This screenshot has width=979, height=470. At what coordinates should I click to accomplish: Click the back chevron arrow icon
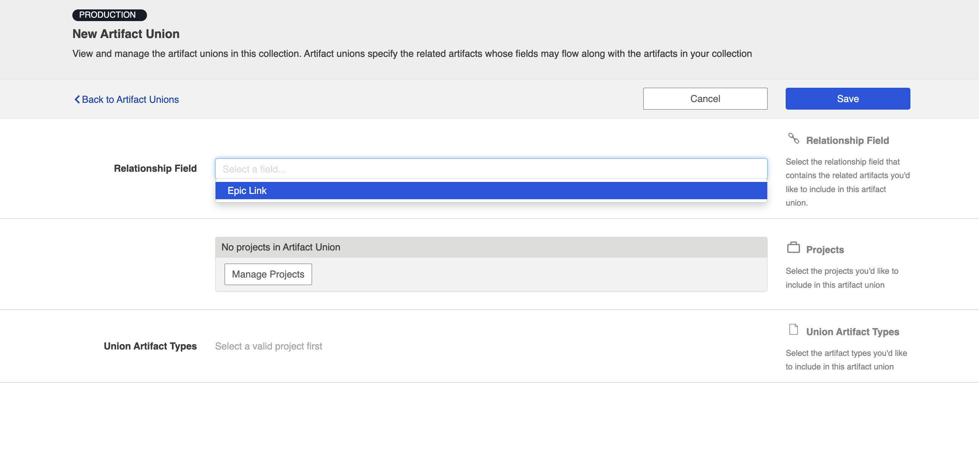(x=77, y=99)
